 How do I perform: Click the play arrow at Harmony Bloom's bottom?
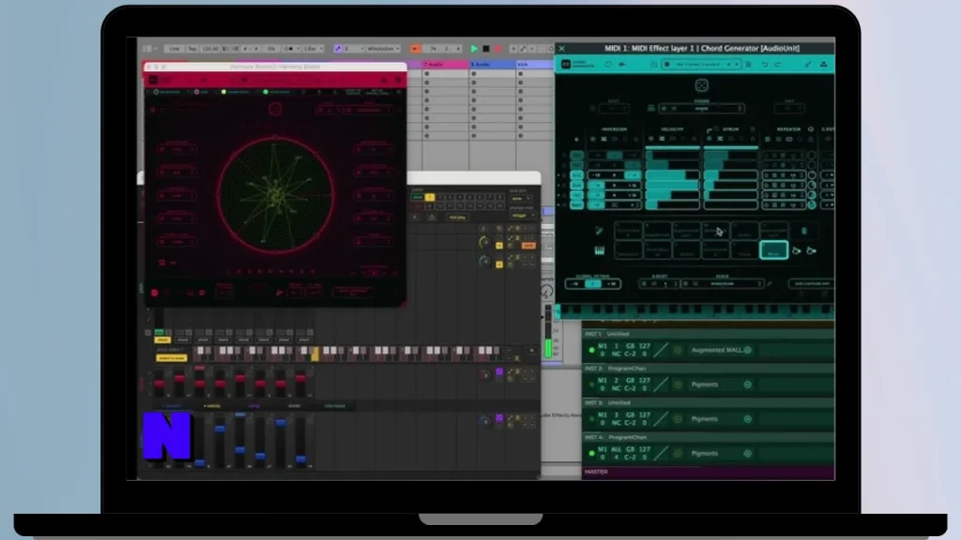pos(280,293)
